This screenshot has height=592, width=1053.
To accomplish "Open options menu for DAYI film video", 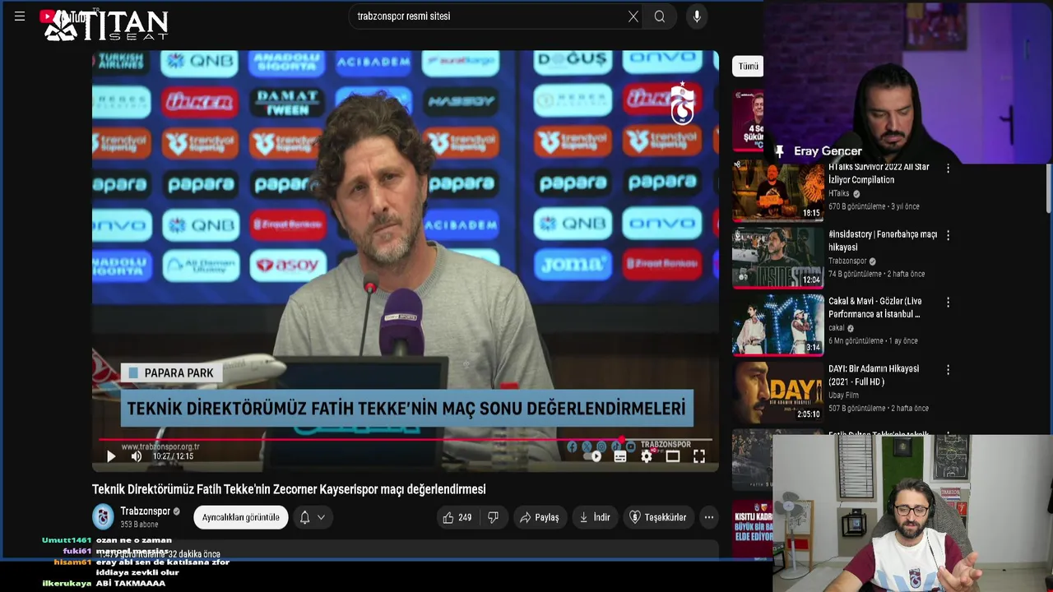I will click(948, 370).
